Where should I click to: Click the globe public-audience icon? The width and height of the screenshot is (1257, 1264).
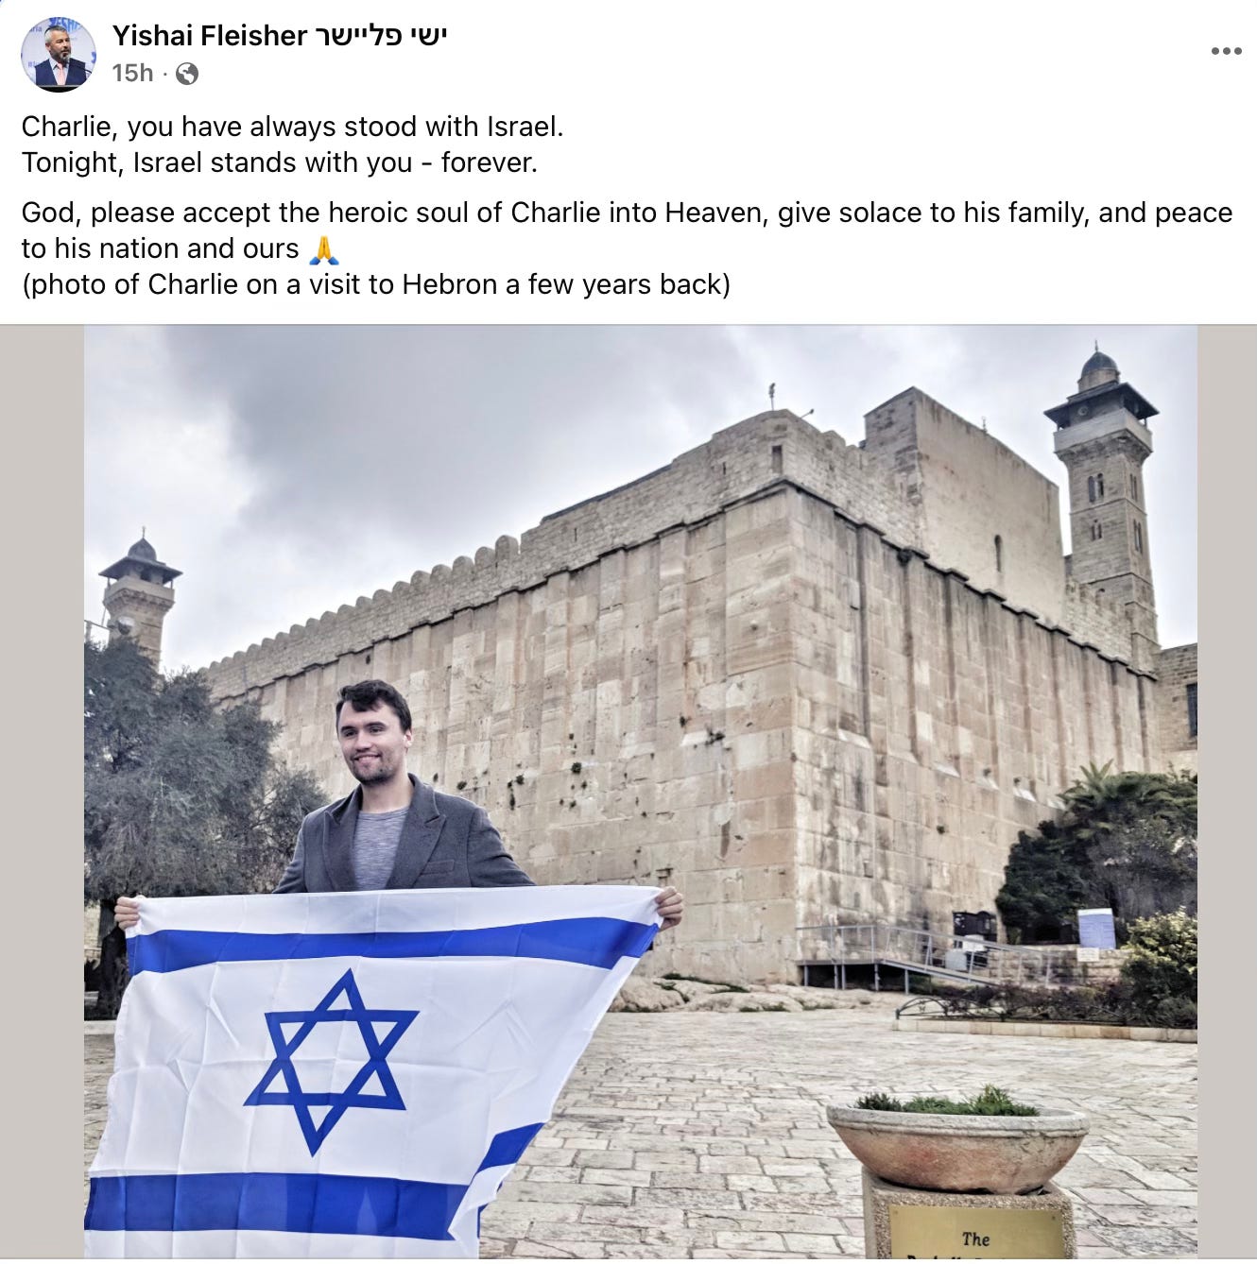point(187,74)
